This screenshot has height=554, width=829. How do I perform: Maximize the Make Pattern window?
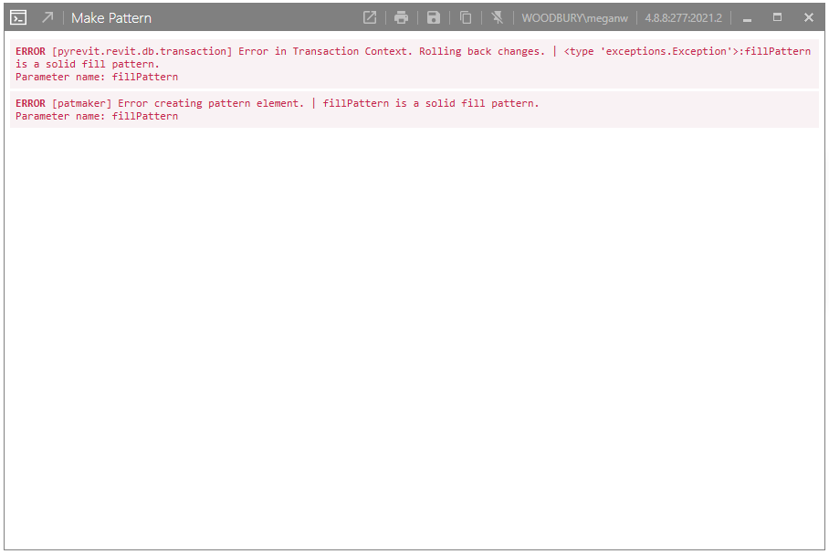(x=779, y=16)
